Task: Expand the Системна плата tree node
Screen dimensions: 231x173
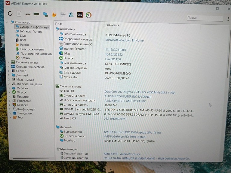Action: (8, 62)
